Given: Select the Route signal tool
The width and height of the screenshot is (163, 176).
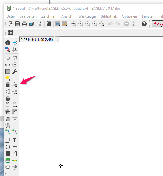Looking at the screenshot, I should click(8, 132).
